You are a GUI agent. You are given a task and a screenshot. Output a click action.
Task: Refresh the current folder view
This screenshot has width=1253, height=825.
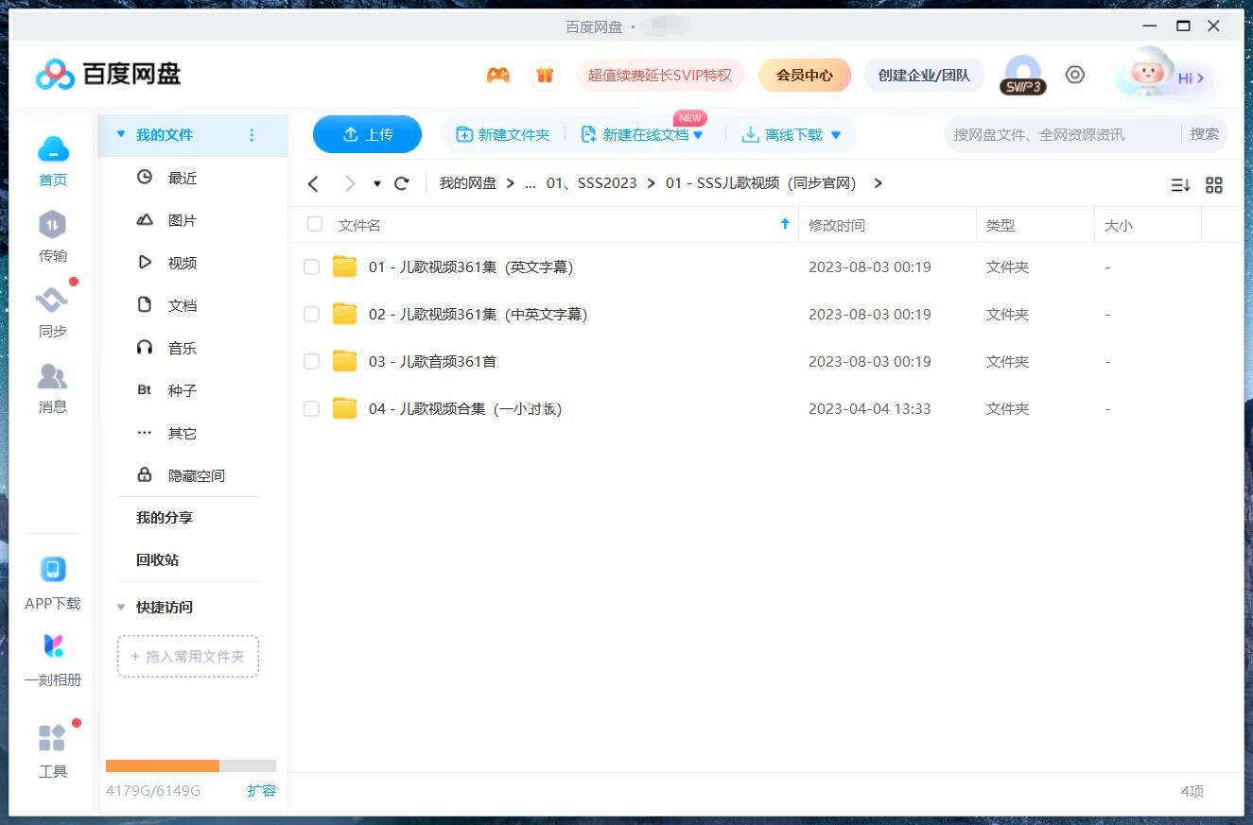click(x=401, y=183)
